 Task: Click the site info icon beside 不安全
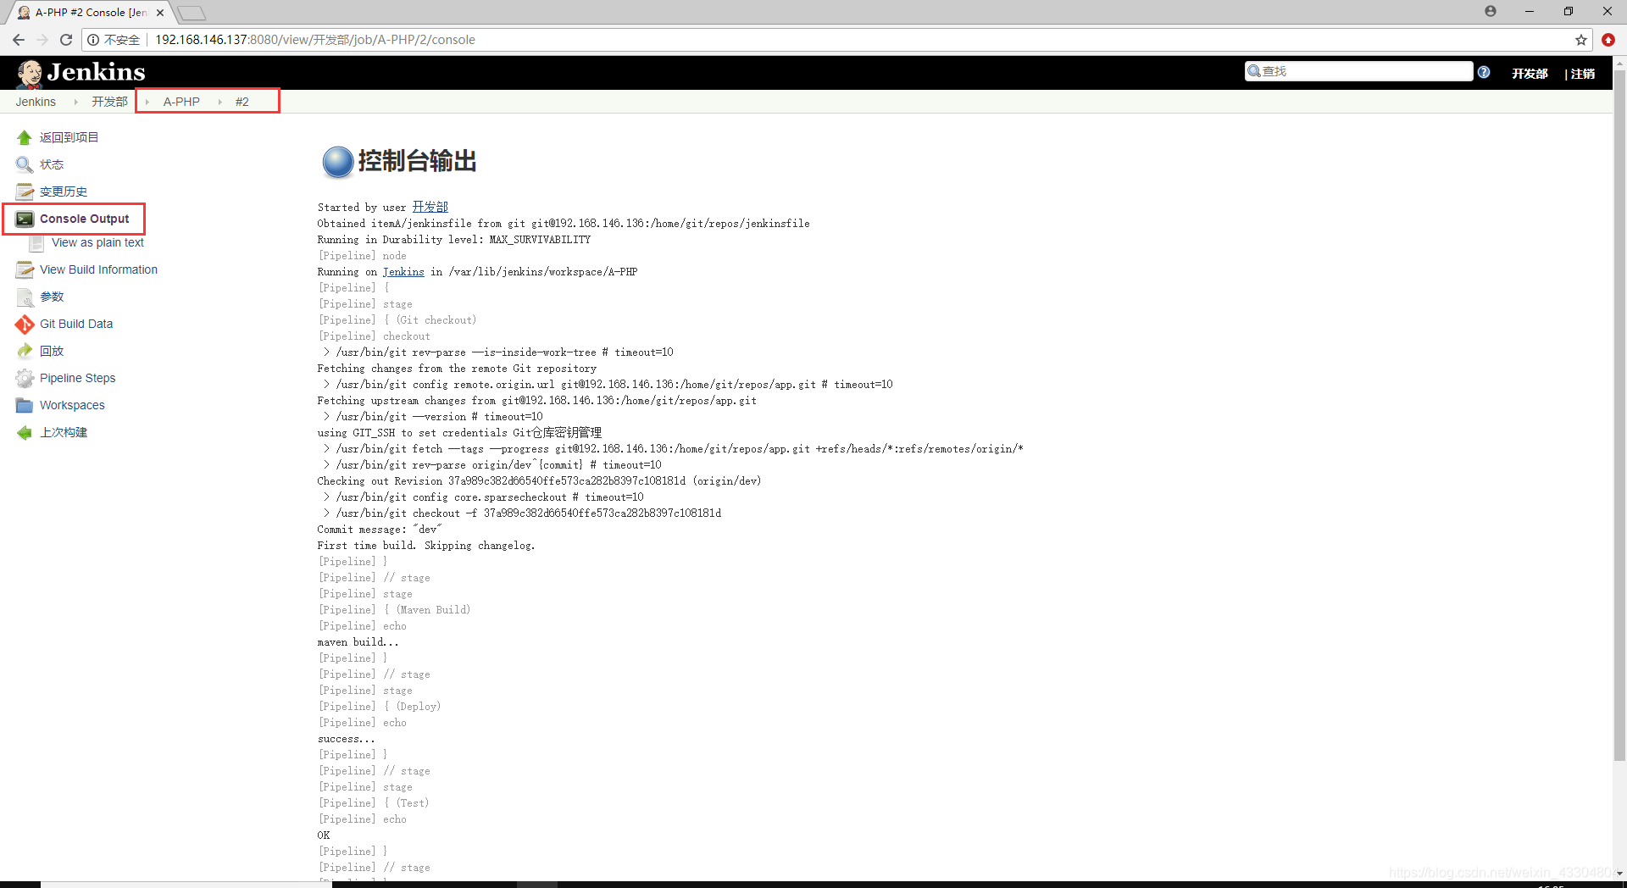(x=93, y=40)
